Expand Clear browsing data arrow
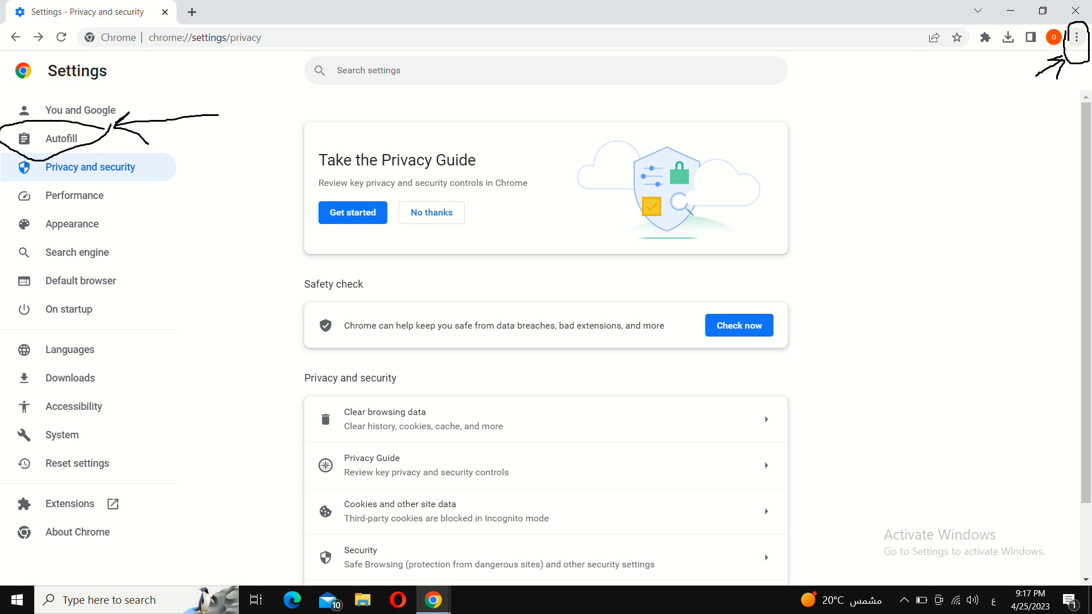Image resolution: width=1092 pixels, height=614 pixels. click(x=766, y=419)
